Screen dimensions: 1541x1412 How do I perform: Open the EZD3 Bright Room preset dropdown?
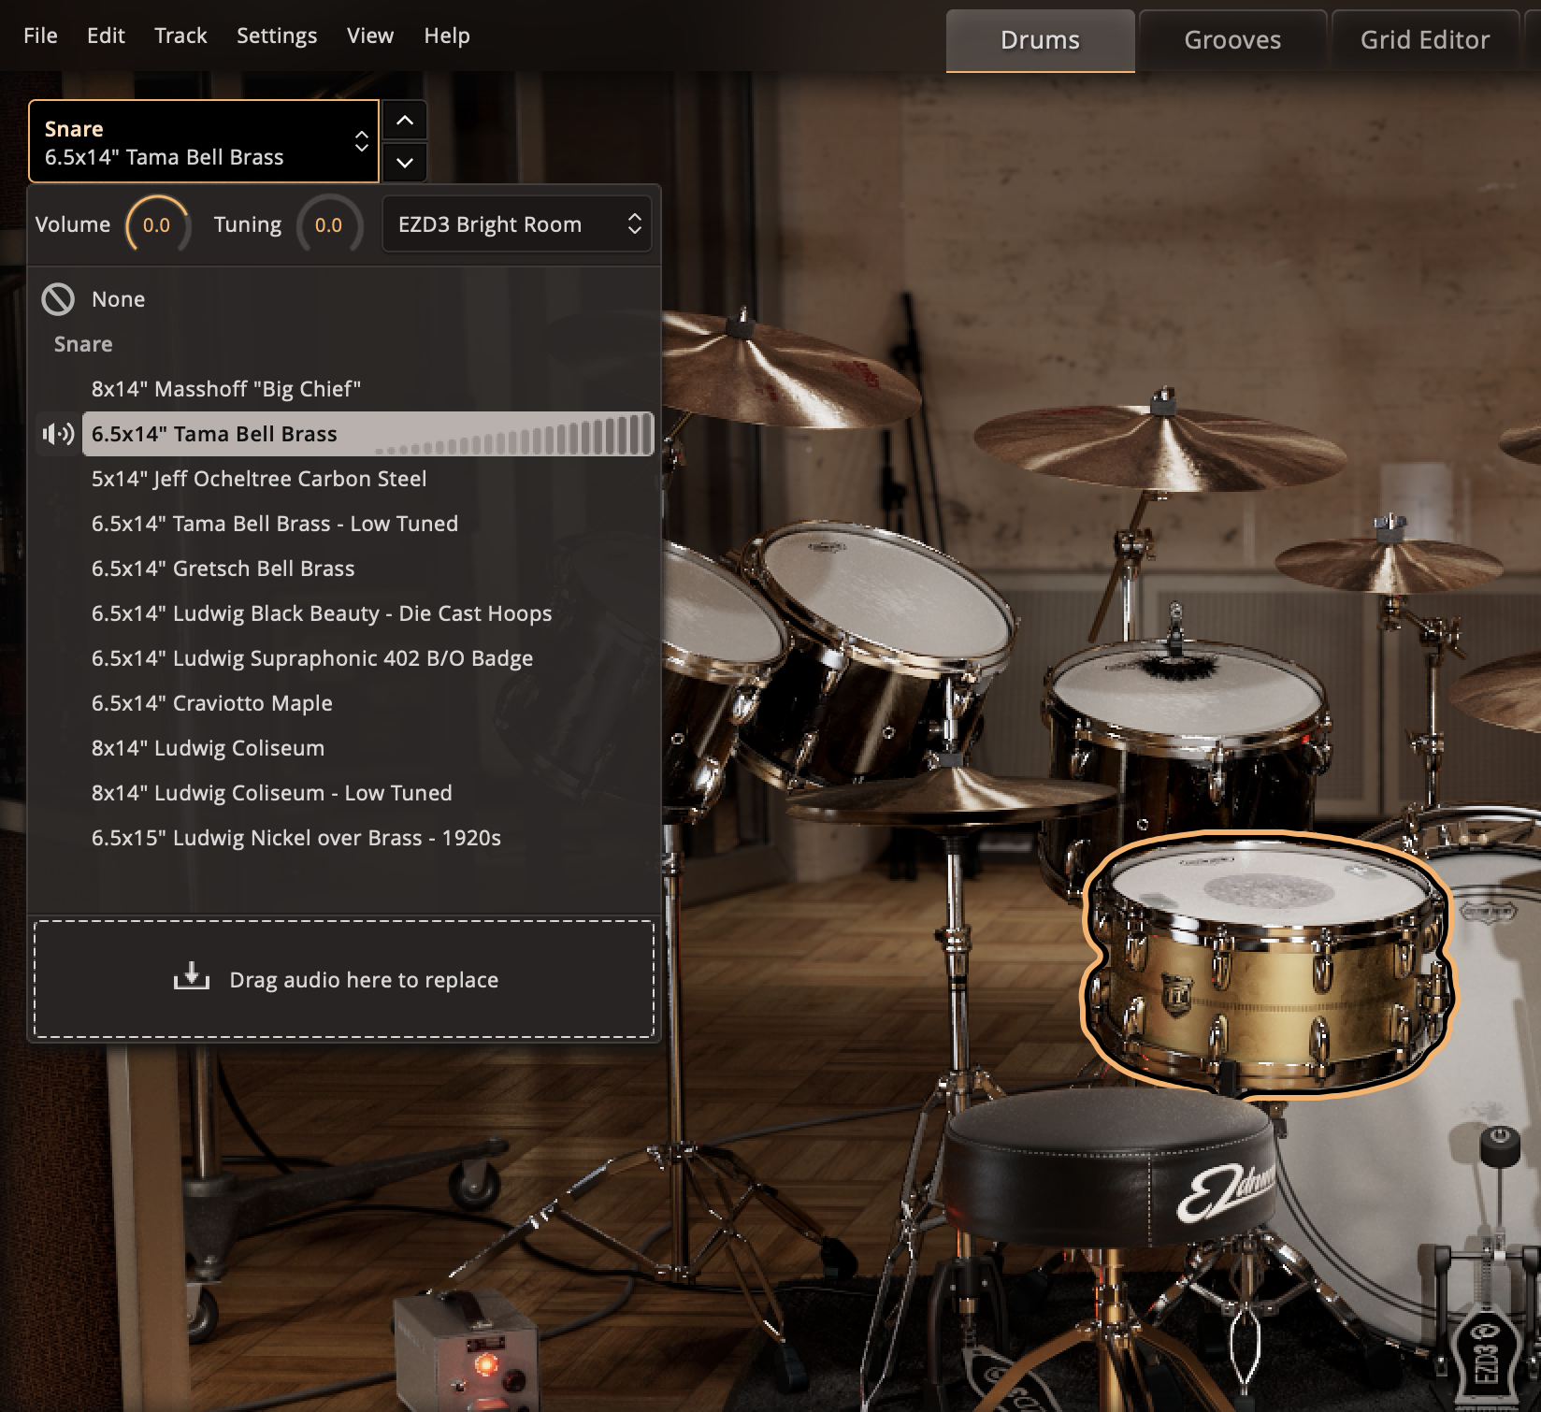point(516,224)
